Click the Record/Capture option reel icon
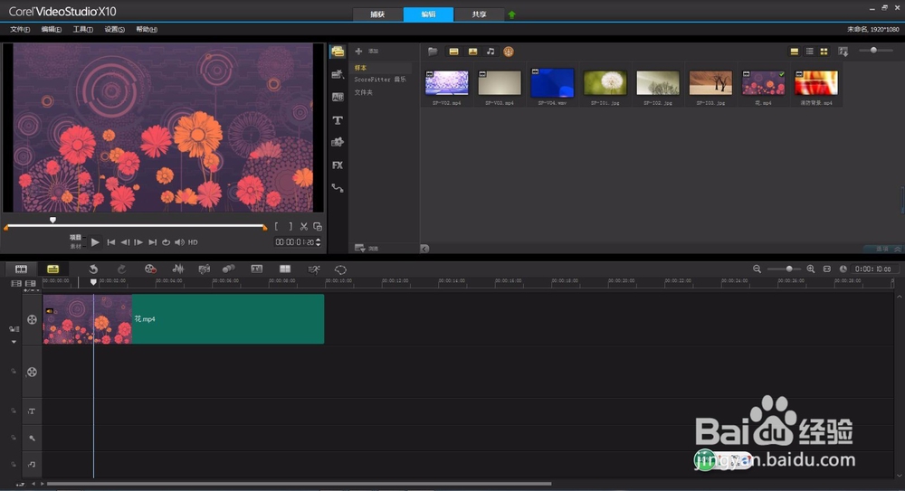The width and height of the screenshot is (905, 491). (x=150, y=269)
